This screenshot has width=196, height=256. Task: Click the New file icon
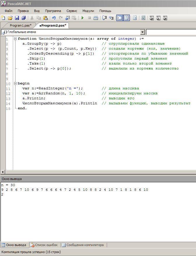3,18
